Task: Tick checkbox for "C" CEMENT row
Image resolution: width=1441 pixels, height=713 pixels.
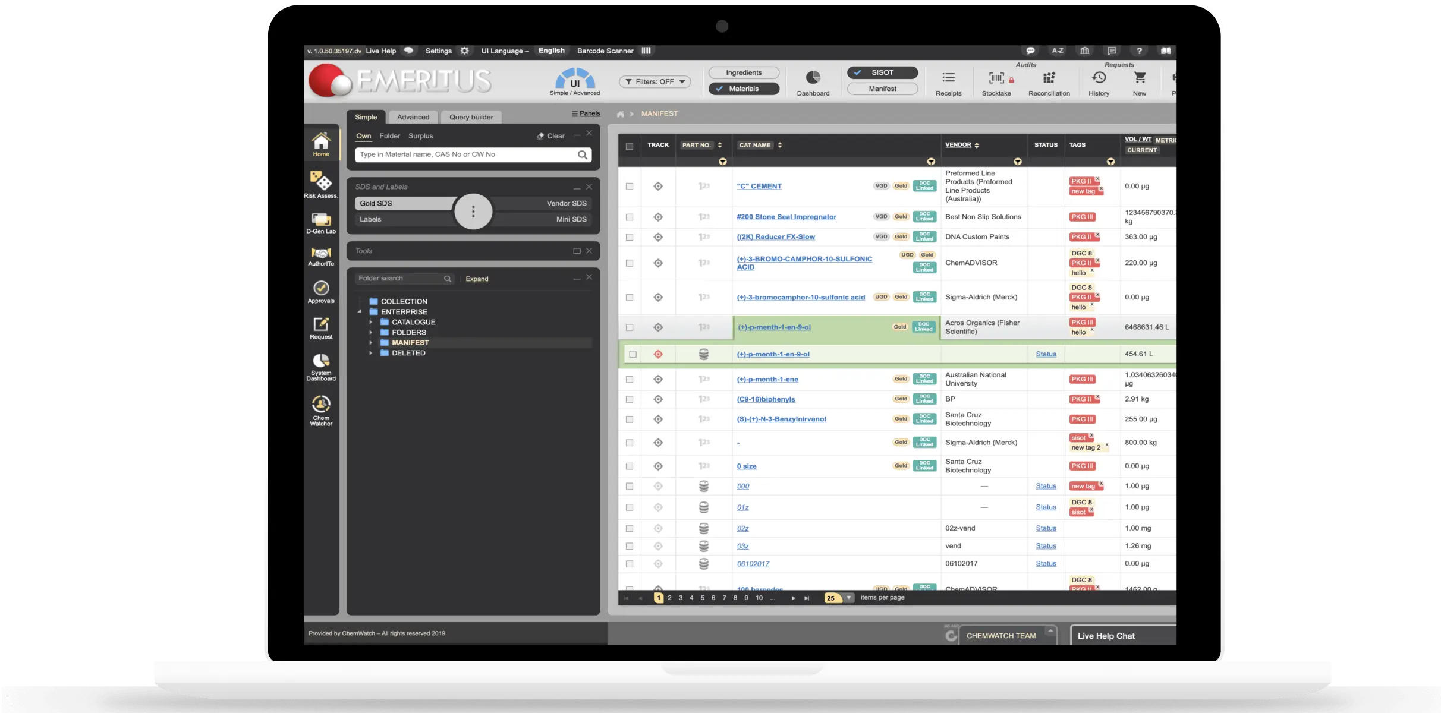Action: pyautogui.click(x=630, y=186)
